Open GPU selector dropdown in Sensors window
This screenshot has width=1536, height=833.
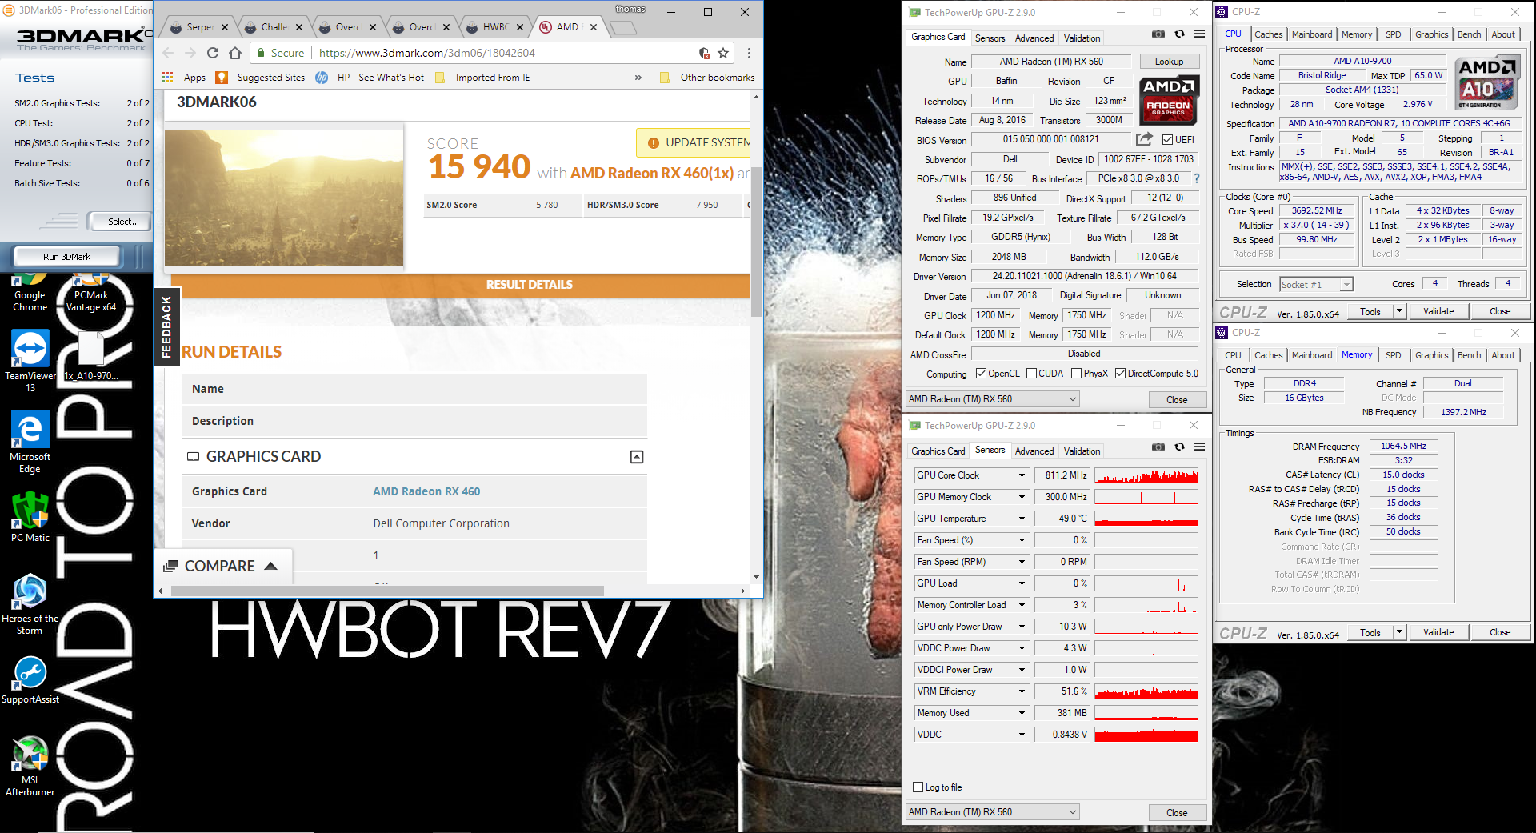992,812
